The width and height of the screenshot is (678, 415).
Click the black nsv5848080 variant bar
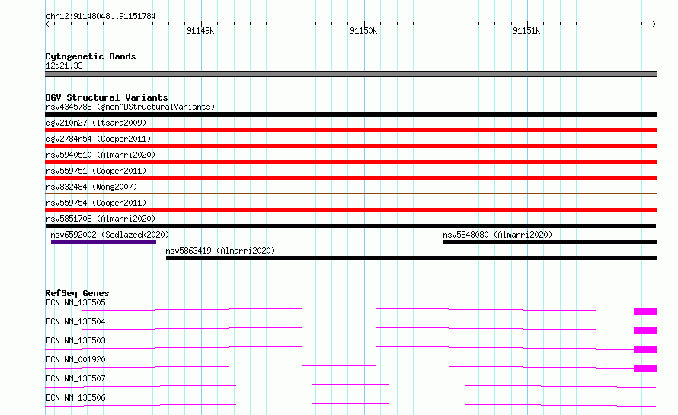[x=549, y=242]
